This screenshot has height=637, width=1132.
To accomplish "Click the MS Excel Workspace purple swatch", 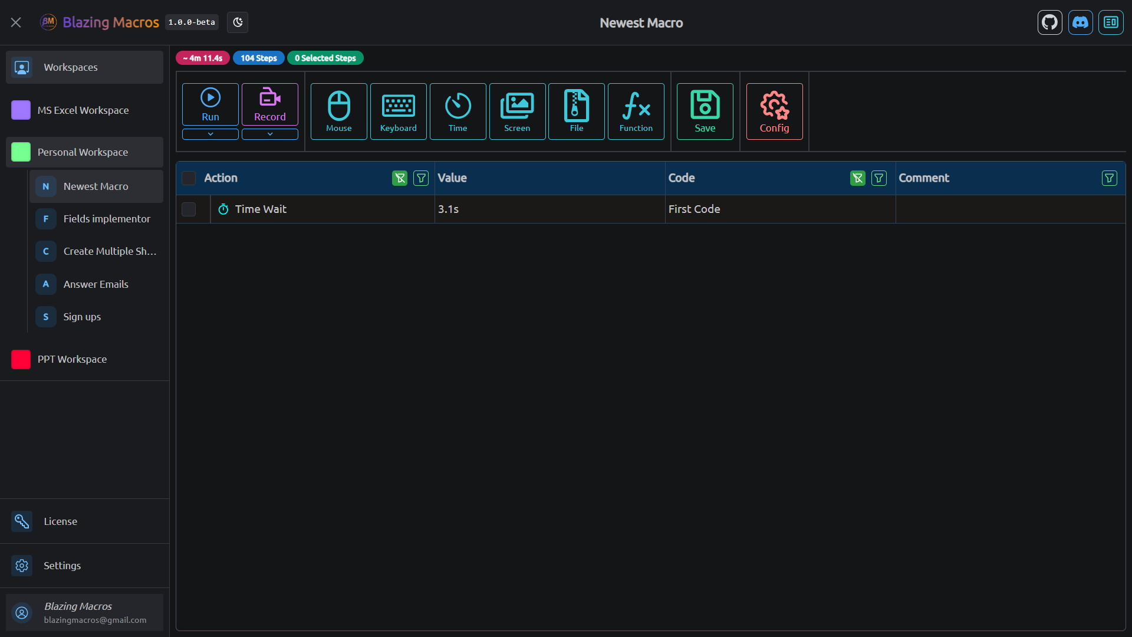I will point(21,110).
